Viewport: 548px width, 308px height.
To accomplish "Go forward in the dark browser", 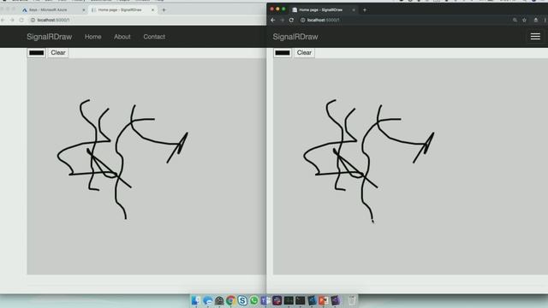I will click(x=282, y=21).
